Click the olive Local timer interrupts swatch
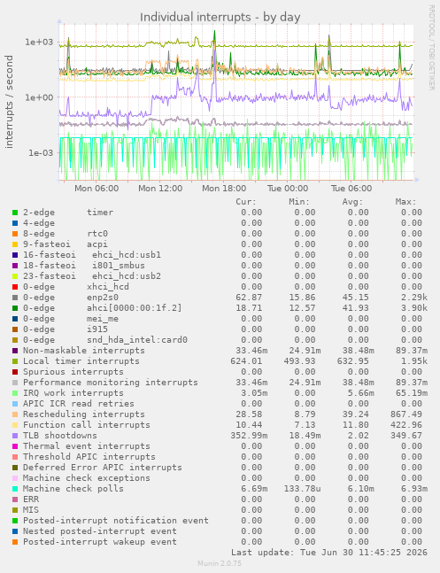The width and height of the screenshot is (440, 573). (15, 361)
